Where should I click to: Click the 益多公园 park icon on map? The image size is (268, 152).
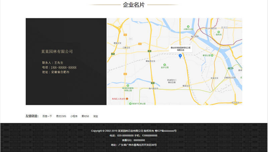point(165,65)
